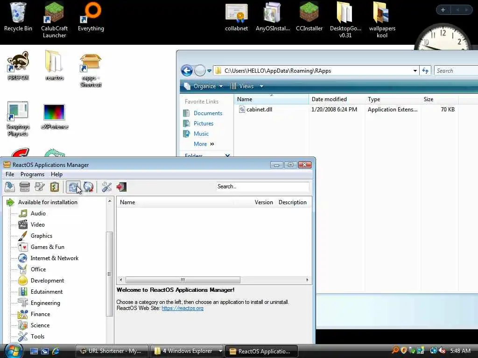Open the File menu
The width and height of the screenshot is (478, 358).
coord(10,174)
